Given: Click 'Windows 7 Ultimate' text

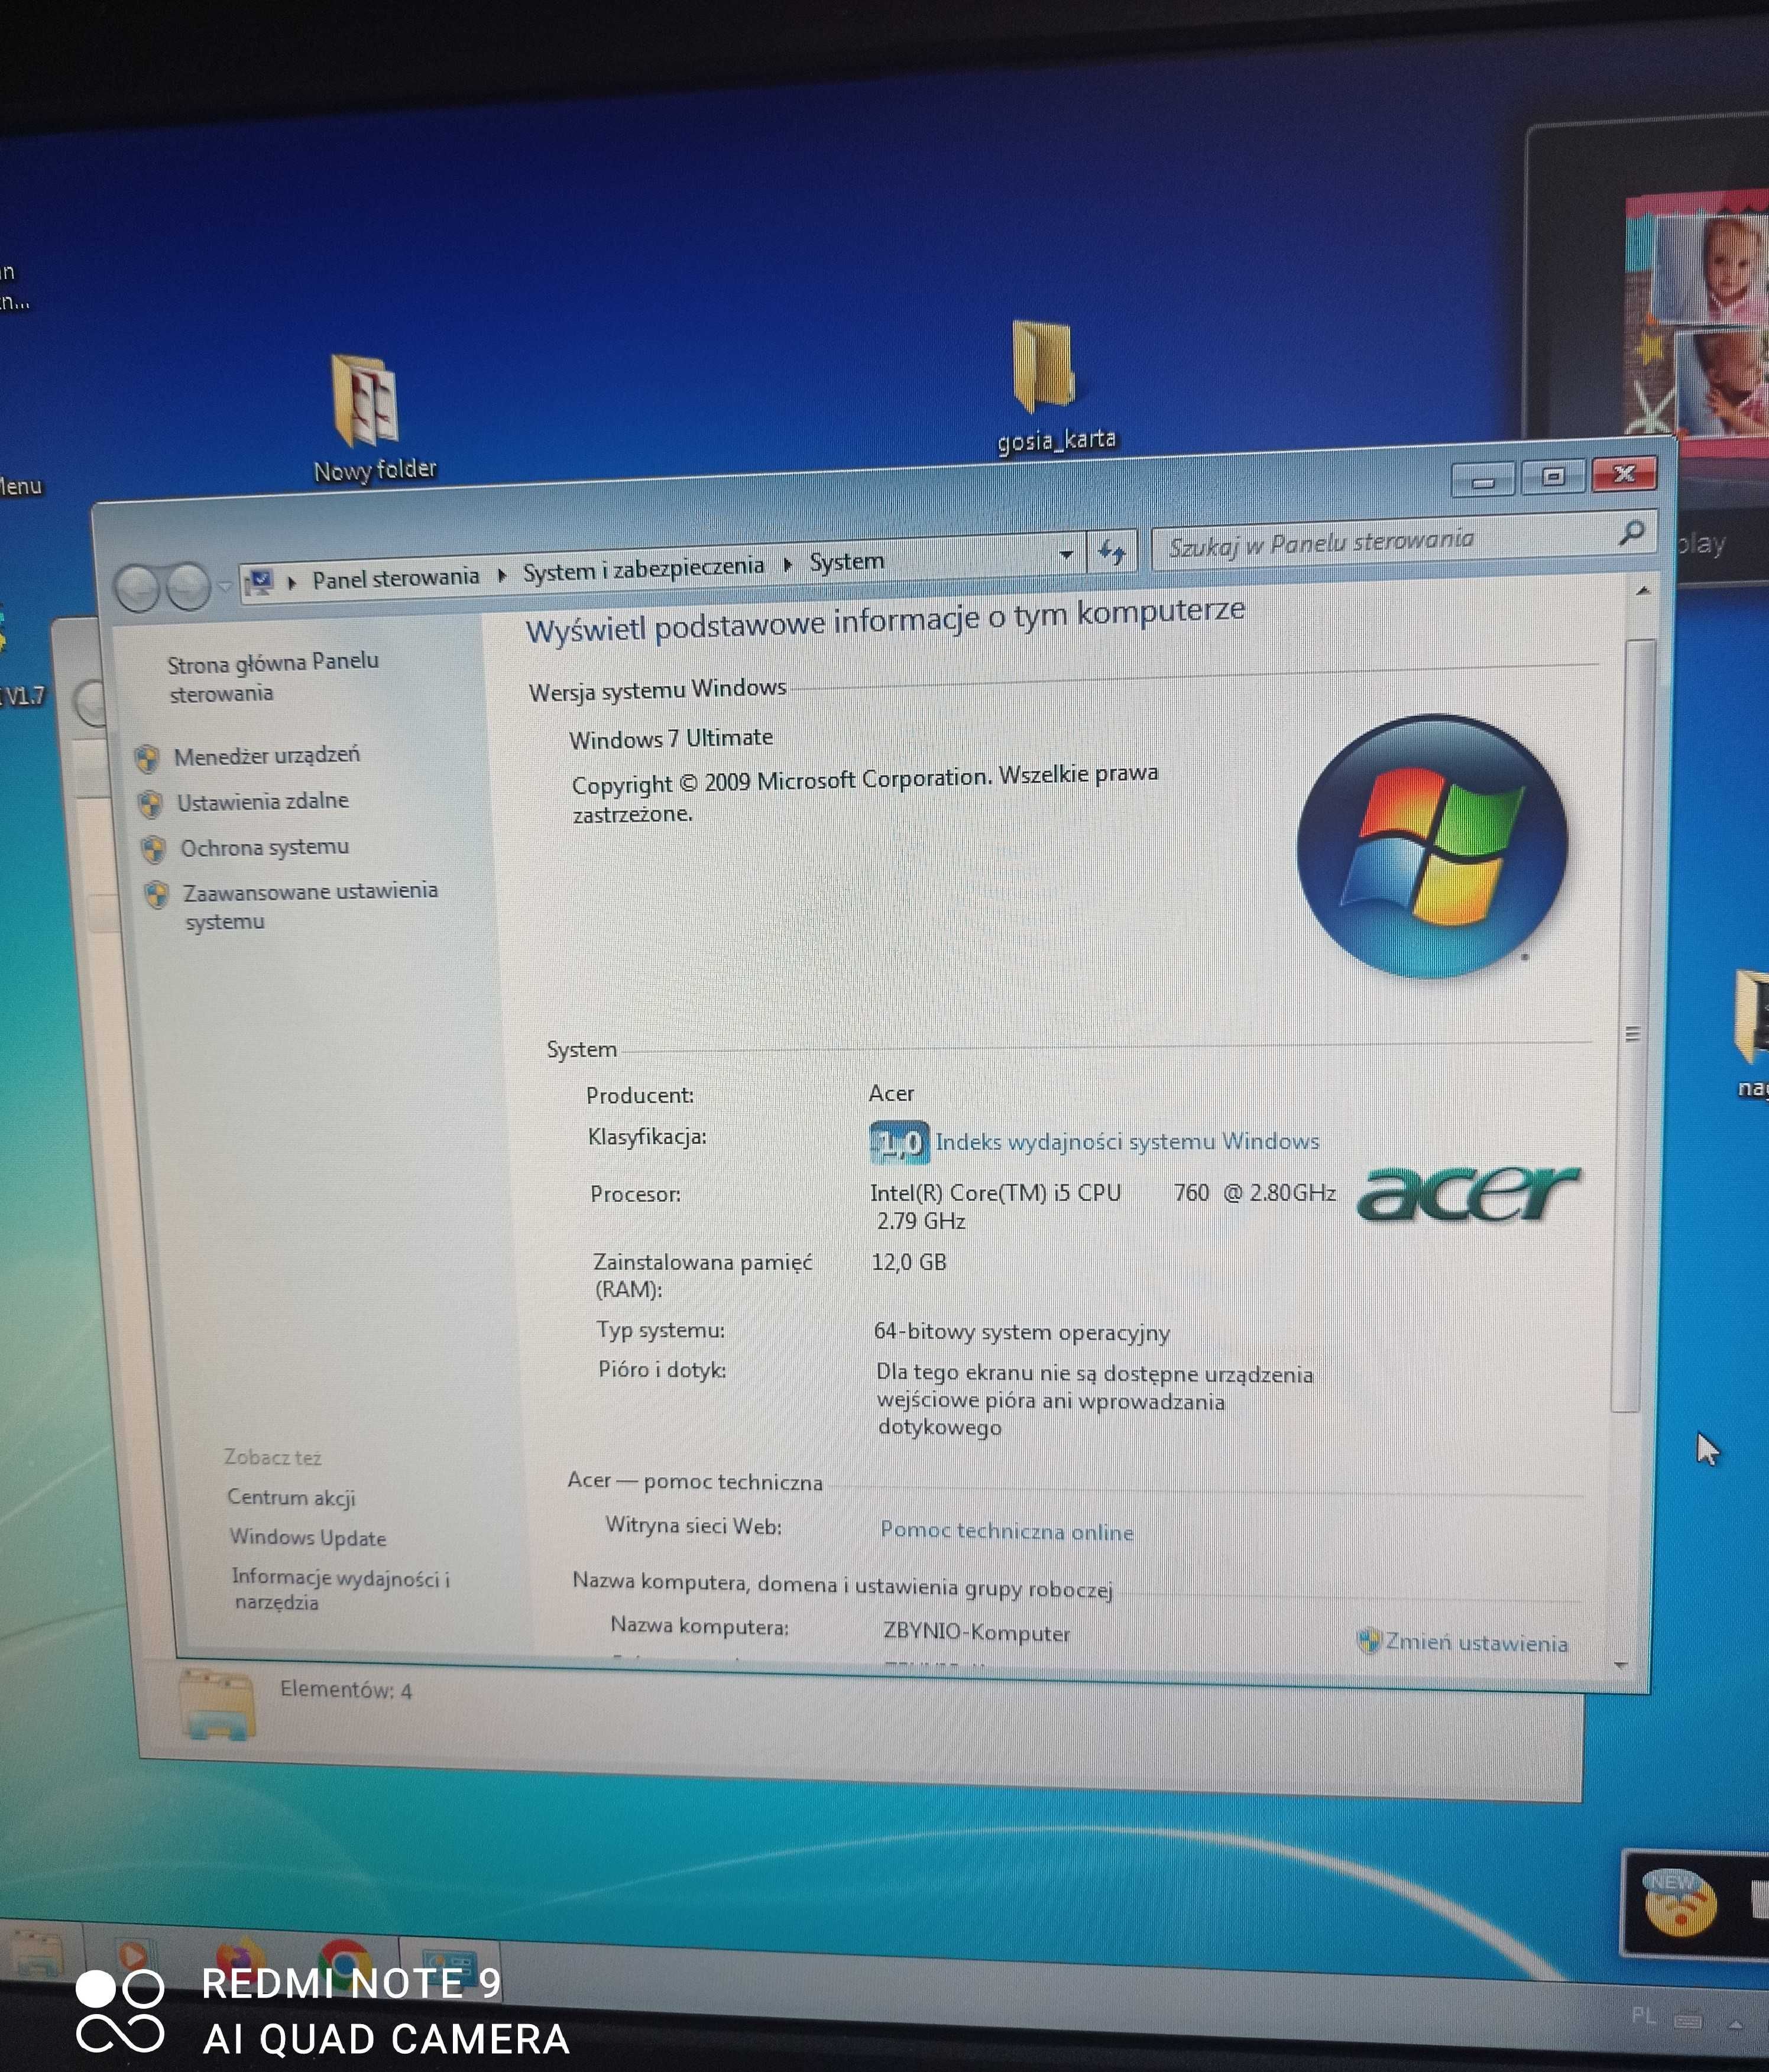Looking at the screenshot, I should (671, 738).
